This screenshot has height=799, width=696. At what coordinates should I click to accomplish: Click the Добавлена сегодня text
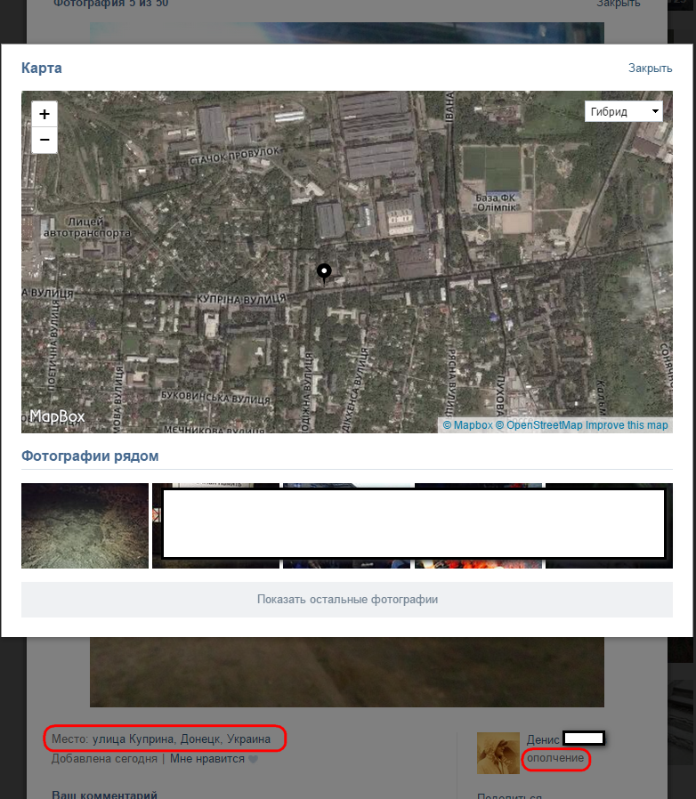104,759
